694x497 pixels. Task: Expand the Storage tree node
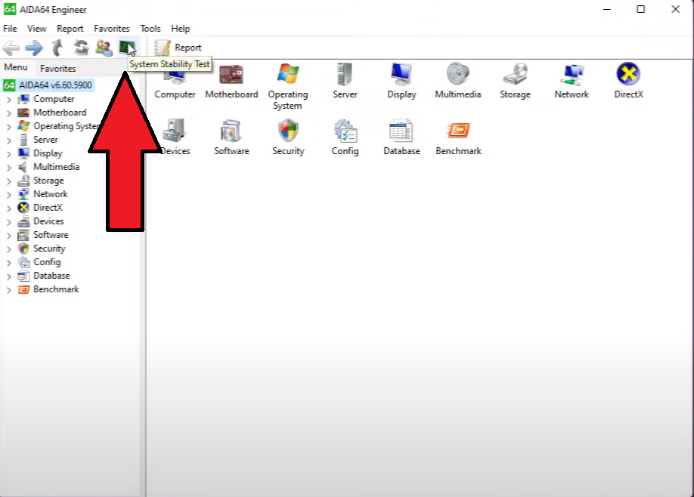coord(9,181)
